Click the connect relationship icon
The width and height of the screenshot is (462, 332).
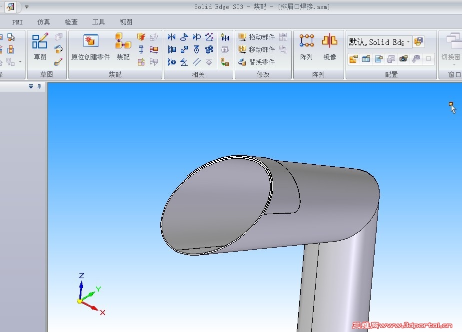(184, 49)
